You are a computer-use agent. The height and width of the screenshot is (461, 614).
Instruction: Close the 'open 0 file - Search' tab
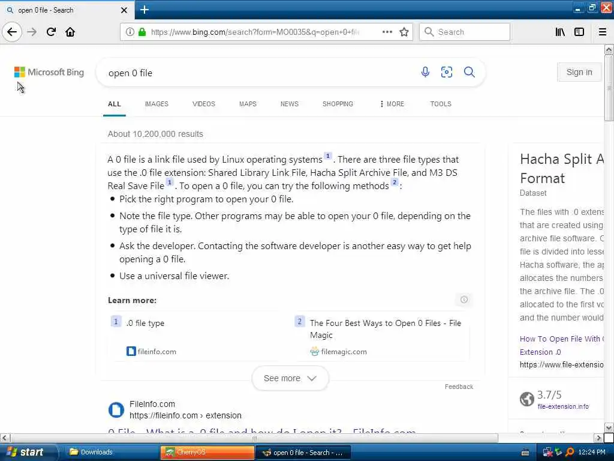124,10
